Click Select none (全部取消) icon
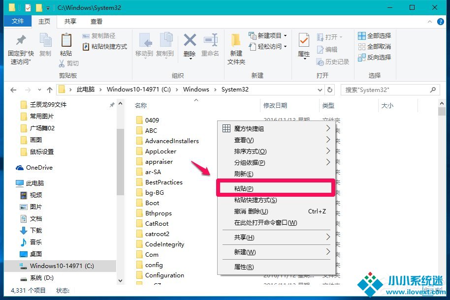 pos(361,46)
